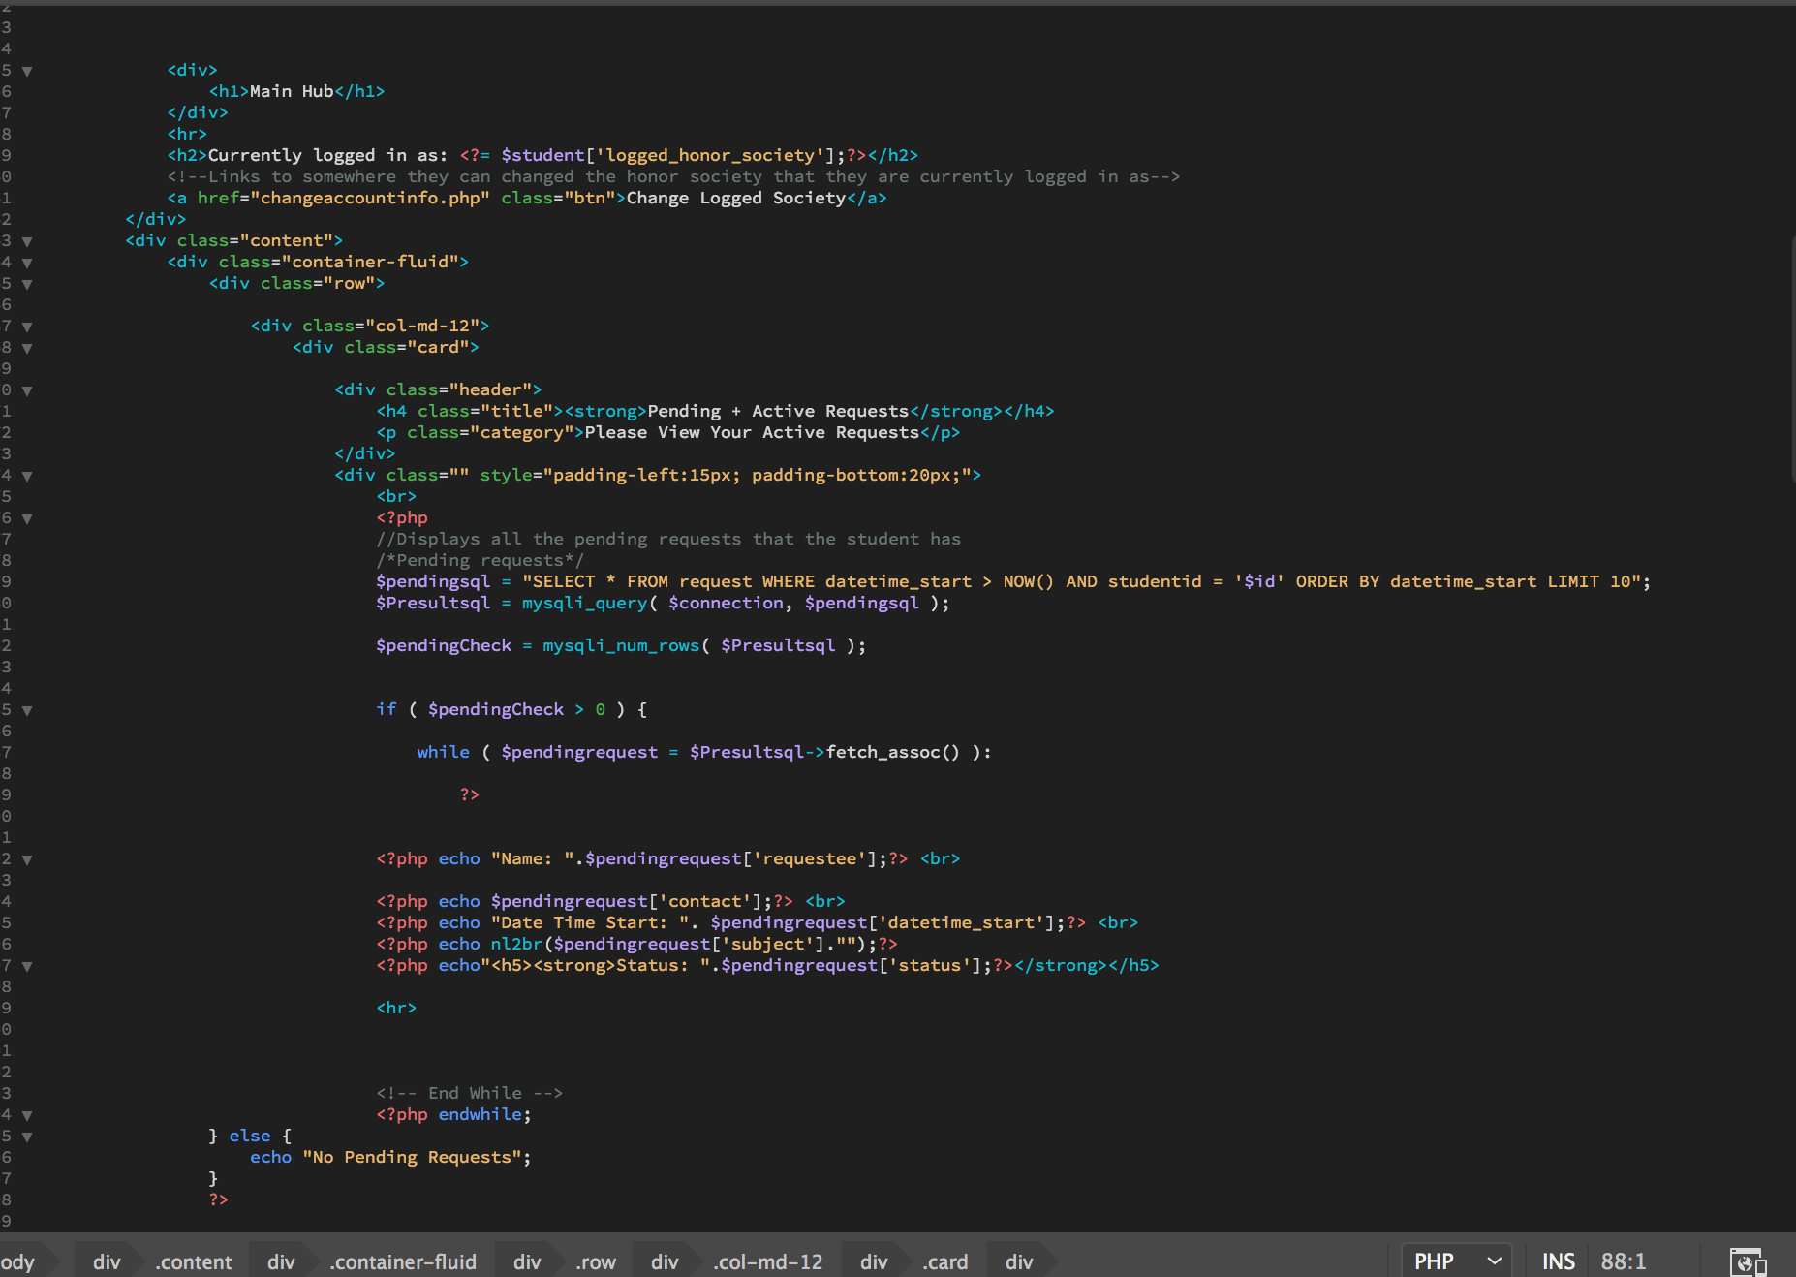Screen dimensions: 1796x1277
Task: Collapse the first <div> fold arrow above Main Hub
Action: (27, 71)
